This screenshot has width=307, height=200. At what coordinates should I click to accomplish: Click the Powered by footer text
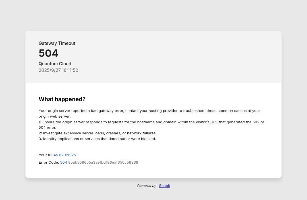point(146,186)
